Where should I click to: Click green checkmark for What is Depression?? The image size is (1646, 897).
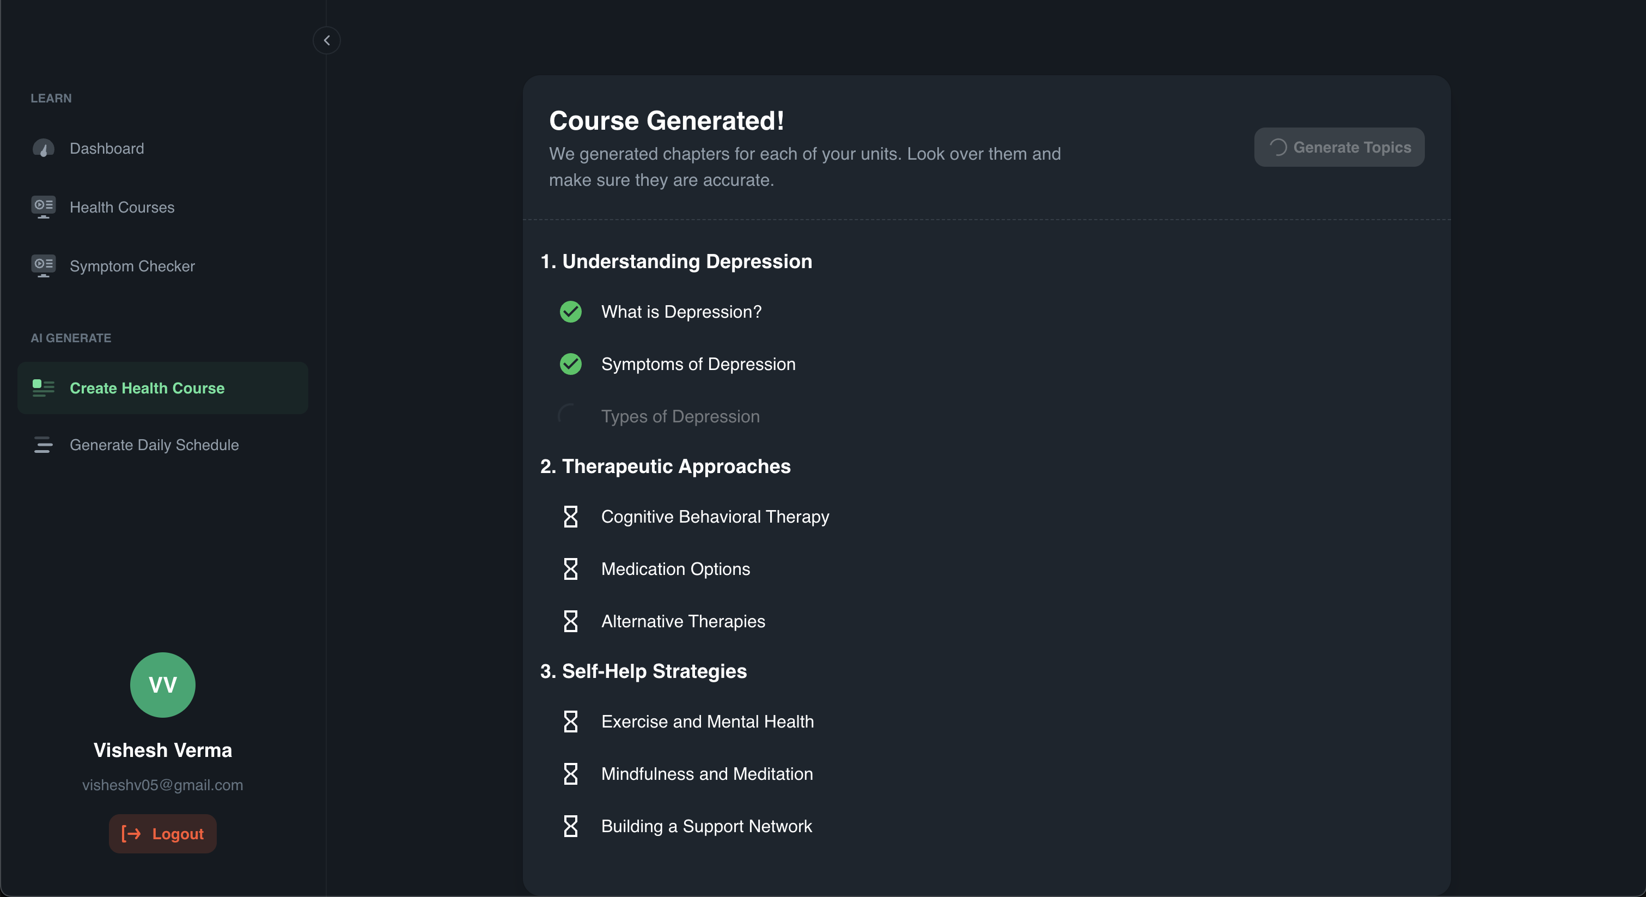(570, 311)
